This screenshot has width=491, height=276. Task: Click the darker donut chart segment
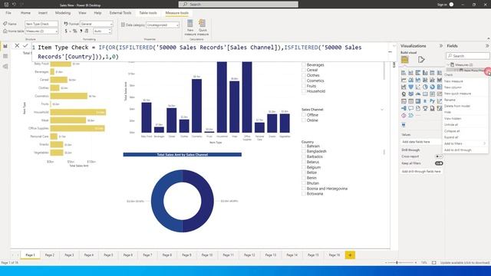click(x=208, y=201)
